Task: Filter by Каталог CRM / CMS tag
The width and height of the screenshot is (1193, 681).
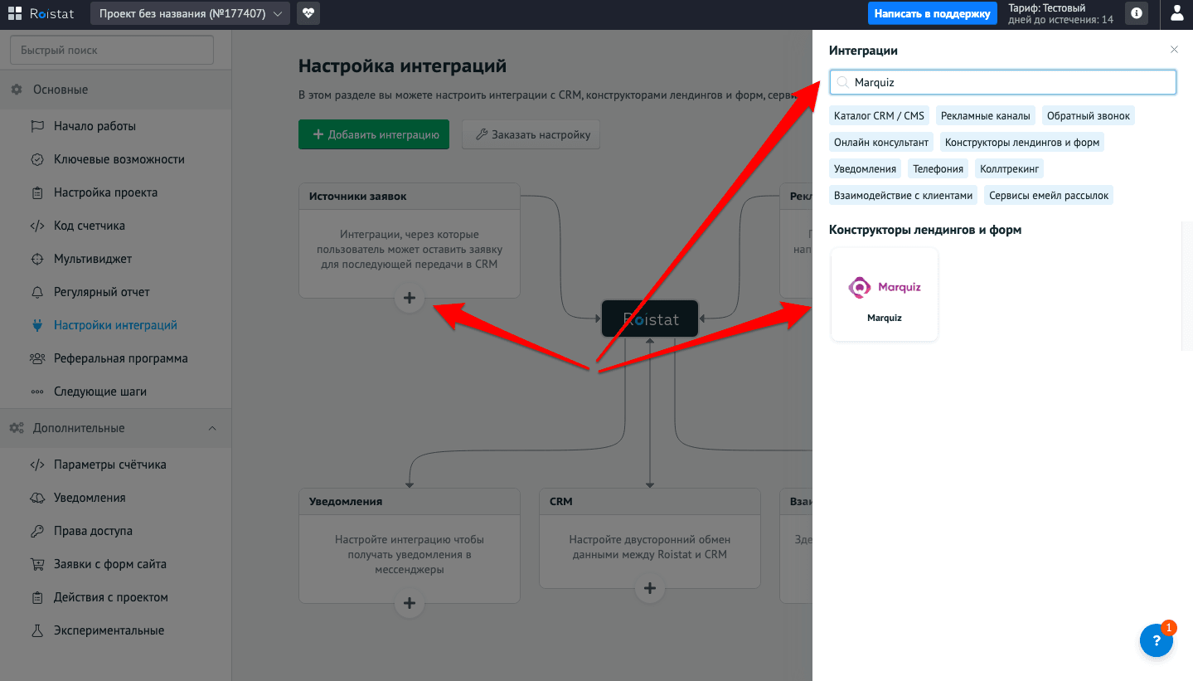Action: click(x=879, y=115)
